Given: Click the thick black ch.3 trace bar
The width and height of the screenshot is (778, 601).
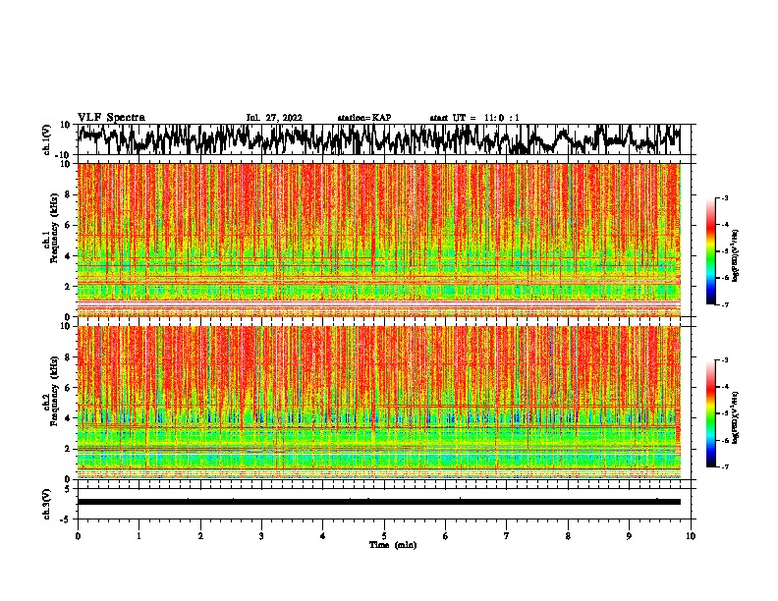Looking at the screenshot, I should coord(378,502).
